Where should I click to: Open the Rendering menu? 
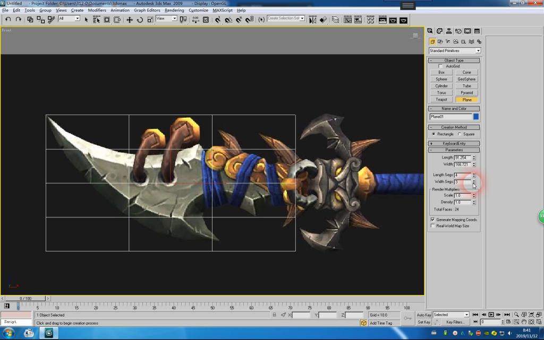[174, 10]
